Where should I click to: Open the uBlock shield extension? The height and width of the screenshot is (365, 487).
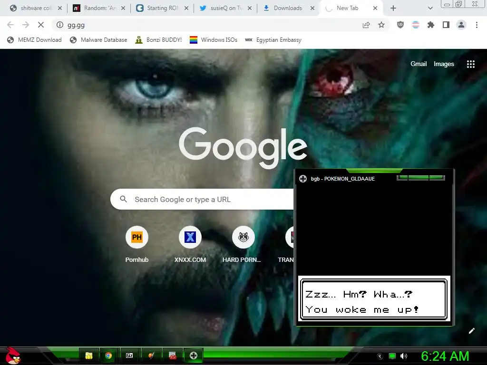coord(400,25)
